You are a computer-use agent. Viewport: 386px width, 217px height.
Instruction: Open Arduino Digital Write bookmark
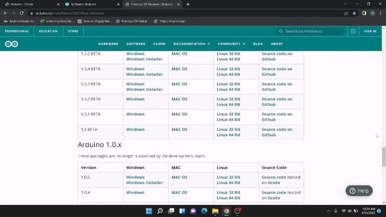coord(94,21)
